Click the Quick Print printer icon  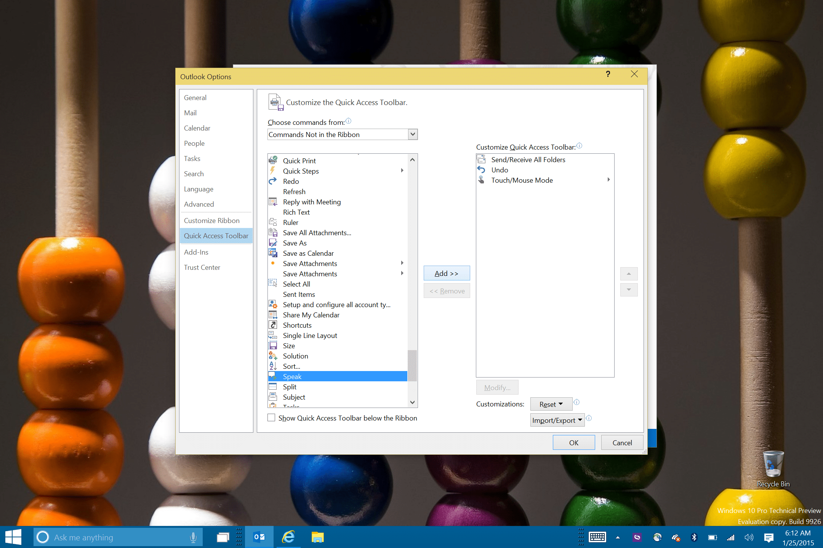(273, 160)
